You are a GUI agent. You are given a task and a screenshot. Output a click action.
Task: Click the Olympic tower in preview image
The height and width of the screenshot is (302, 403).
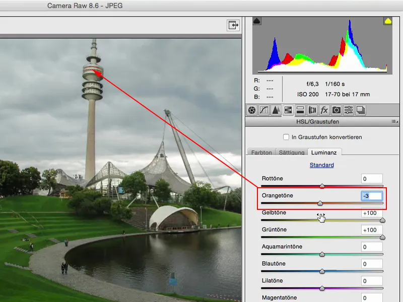click(92, 110)
